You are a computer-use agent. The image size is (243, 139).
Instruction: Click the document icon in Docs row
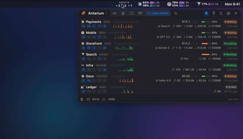click(x=83, y=80)
